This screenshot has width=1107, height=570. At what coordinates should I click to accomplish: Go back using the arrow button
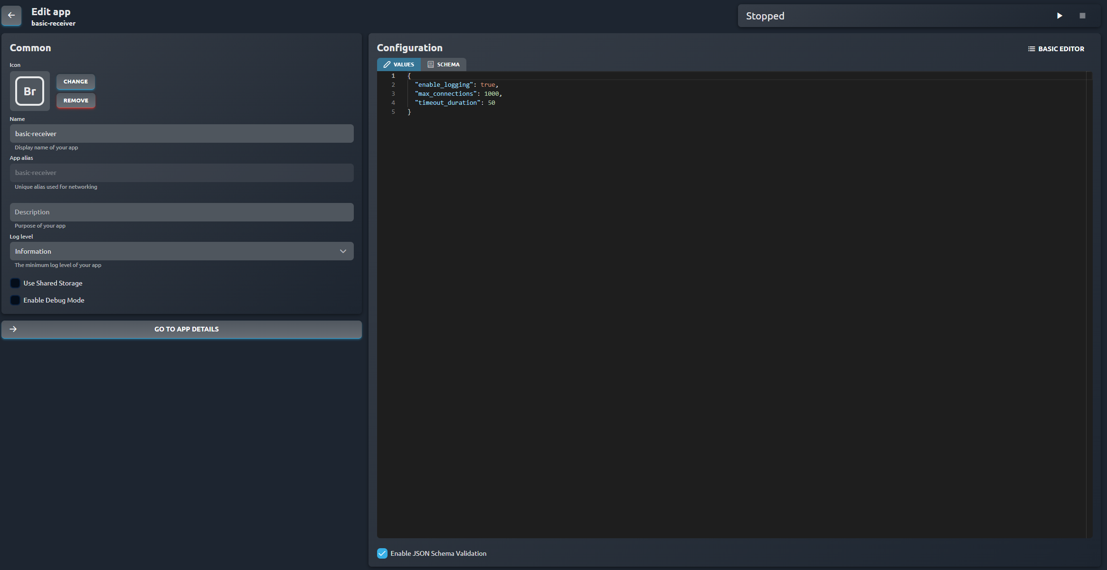tap(11, 16)
